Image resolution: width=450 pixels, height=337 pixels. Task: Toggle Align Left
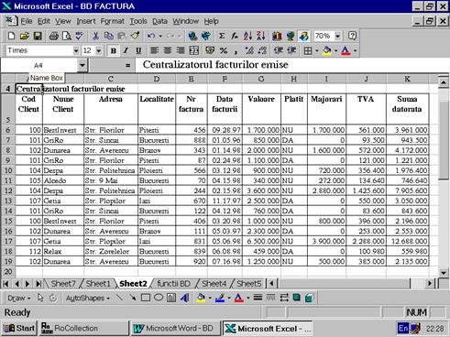(x=155, y=50)
